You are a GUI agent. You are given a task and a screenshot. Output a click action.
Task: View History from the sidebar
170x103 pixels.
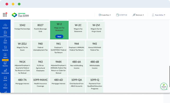[x=5, y=86]
